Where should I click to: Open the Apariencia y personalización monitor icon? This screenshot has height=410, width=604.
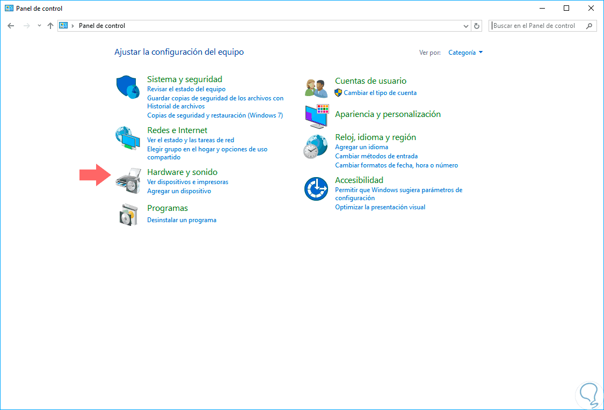317,116
